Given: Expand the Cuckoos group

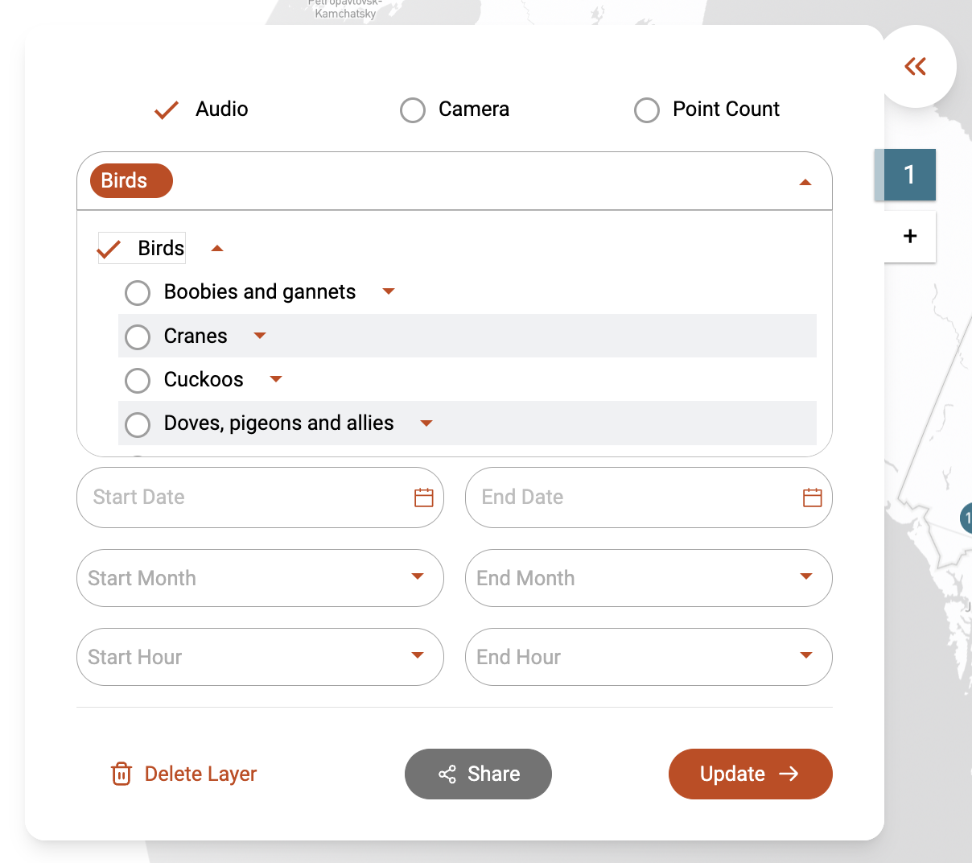Looking at the screenshot, I should click(276, 379).
